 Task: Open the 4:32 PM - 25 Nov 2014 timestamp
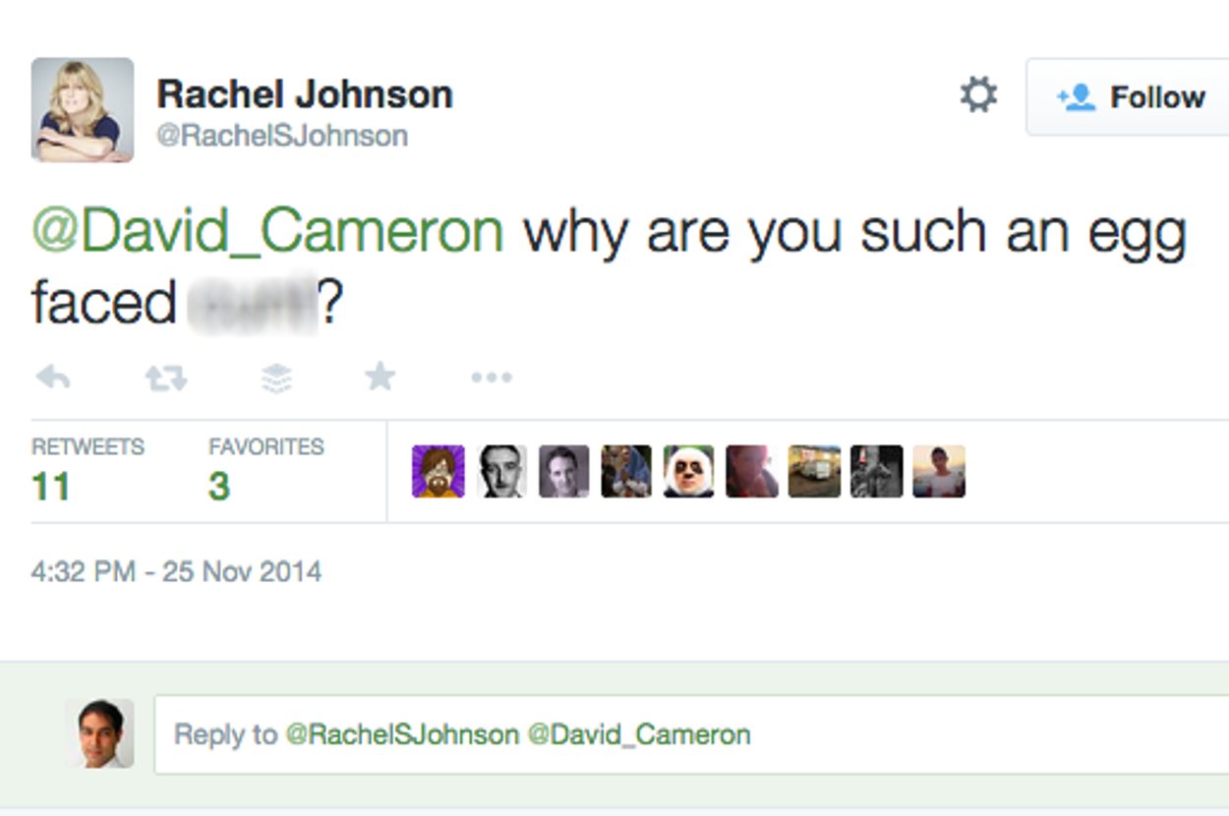tap(177, 572)
